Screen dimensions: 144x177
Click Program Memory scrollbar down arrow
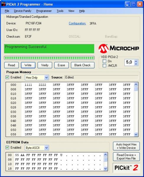click(x=136, y=134)
